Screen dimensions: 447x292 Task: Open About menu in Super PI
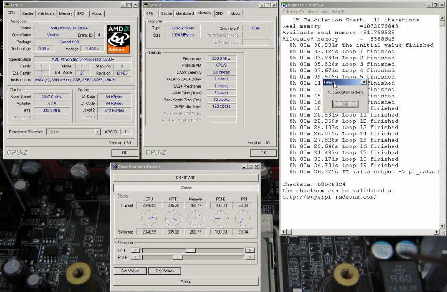317,12
